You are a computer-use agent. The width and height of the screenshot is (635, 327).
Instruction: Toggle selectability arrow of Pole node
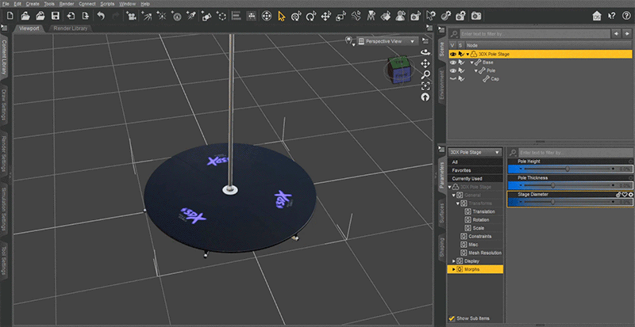(x=461, y=70)
